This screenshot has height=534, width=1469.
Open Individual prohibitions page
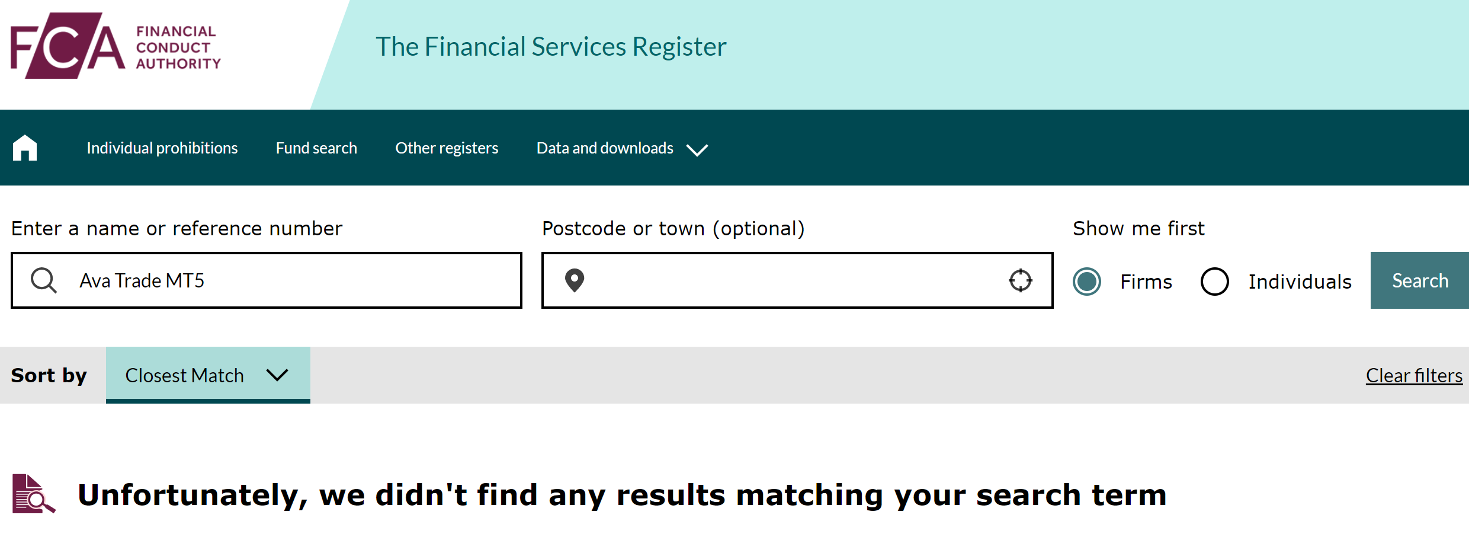coord(162,148)
